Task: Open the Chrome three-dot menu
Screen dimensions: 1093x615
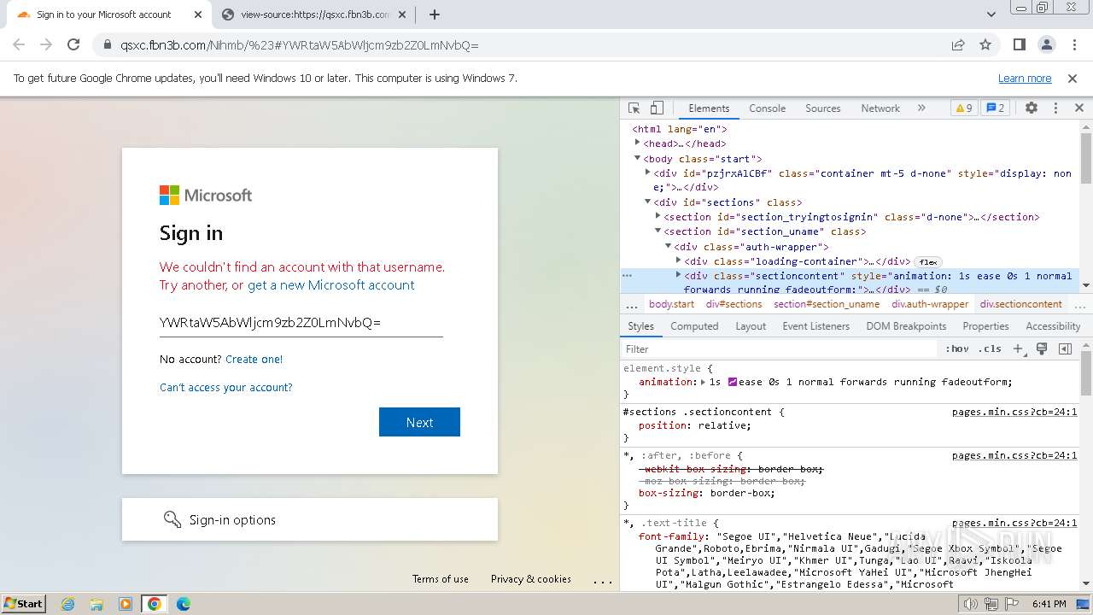Action: coord(1073,44)
